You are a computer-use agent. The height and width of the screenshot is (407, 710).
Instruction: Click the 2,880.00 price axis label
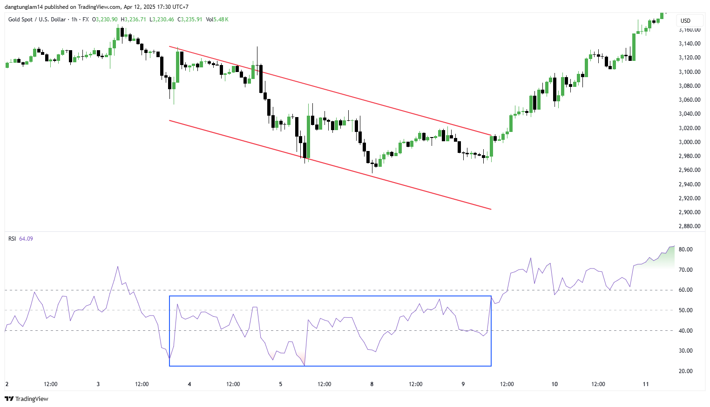pos(690,226)
